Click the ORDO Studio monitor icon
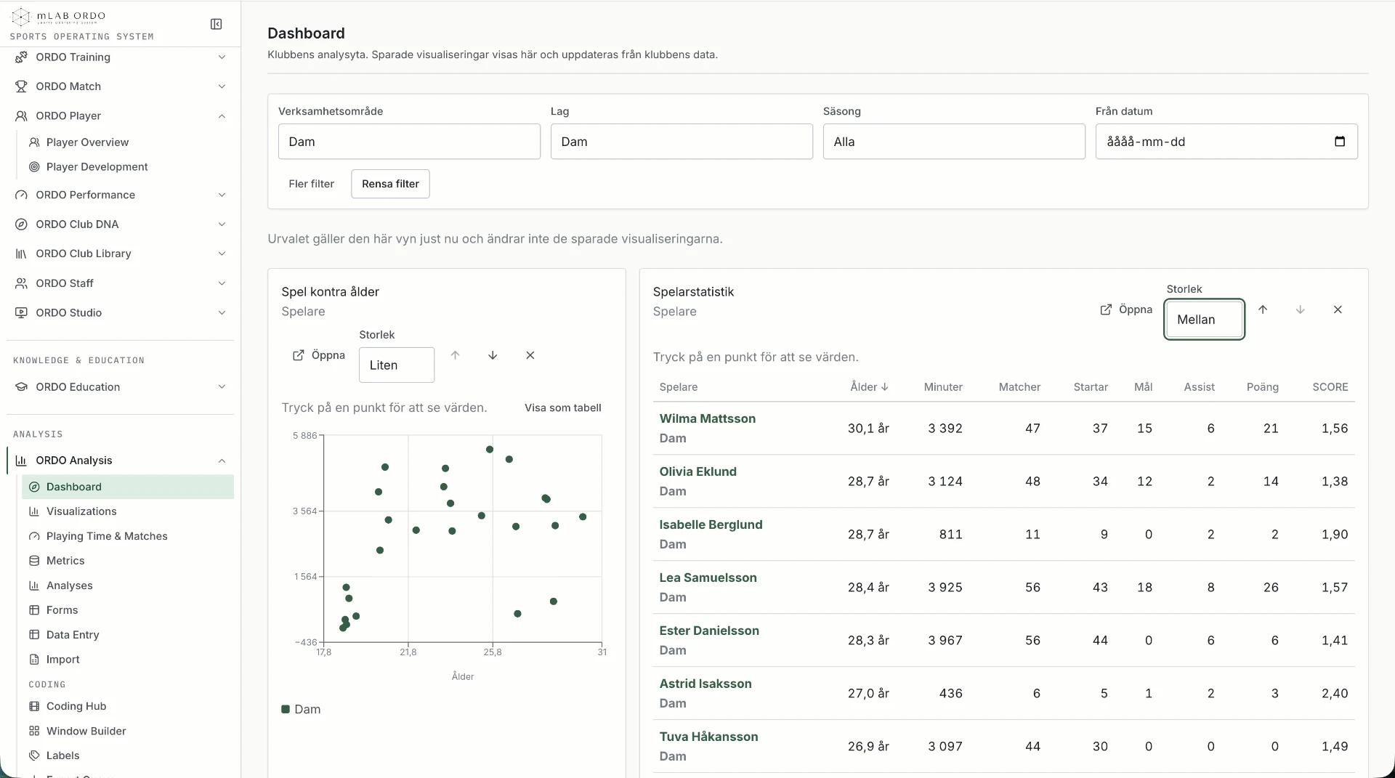The height and width of the screenshot is (778, 1395). [x=21, y=312]
